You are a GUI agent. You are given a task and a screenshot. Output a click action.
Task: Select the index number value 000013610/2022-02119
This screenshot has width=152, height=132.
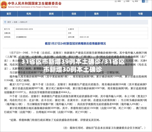pyautogui.click(x=24, y=29)
